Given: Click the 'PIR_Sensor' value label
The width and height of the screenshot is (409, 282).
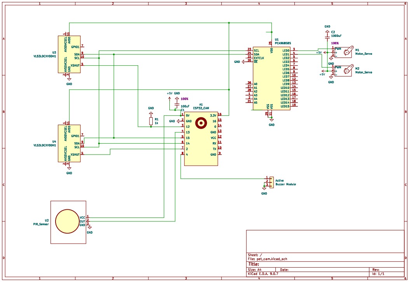Looking at the screenshot, I should [41, 224].
